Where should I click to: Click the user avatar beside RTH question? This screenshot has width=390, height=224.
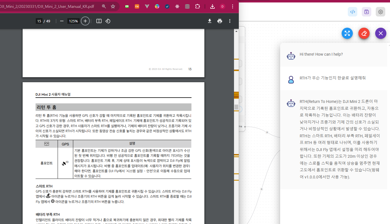(291, 80)
